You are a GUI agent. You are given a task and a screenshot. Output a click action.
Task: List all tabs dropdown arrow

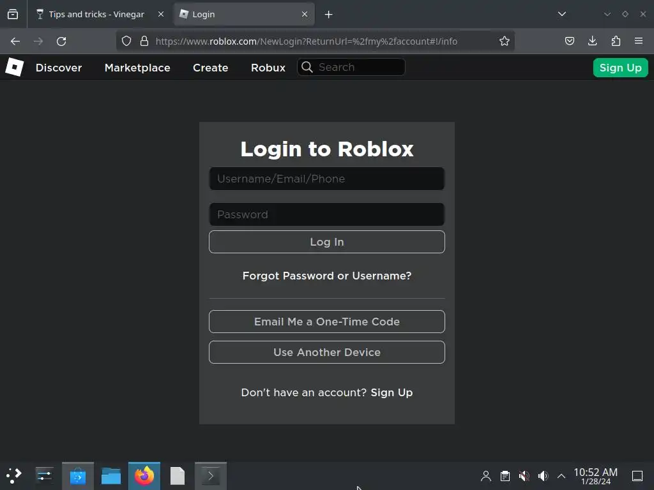click(562, 14)
